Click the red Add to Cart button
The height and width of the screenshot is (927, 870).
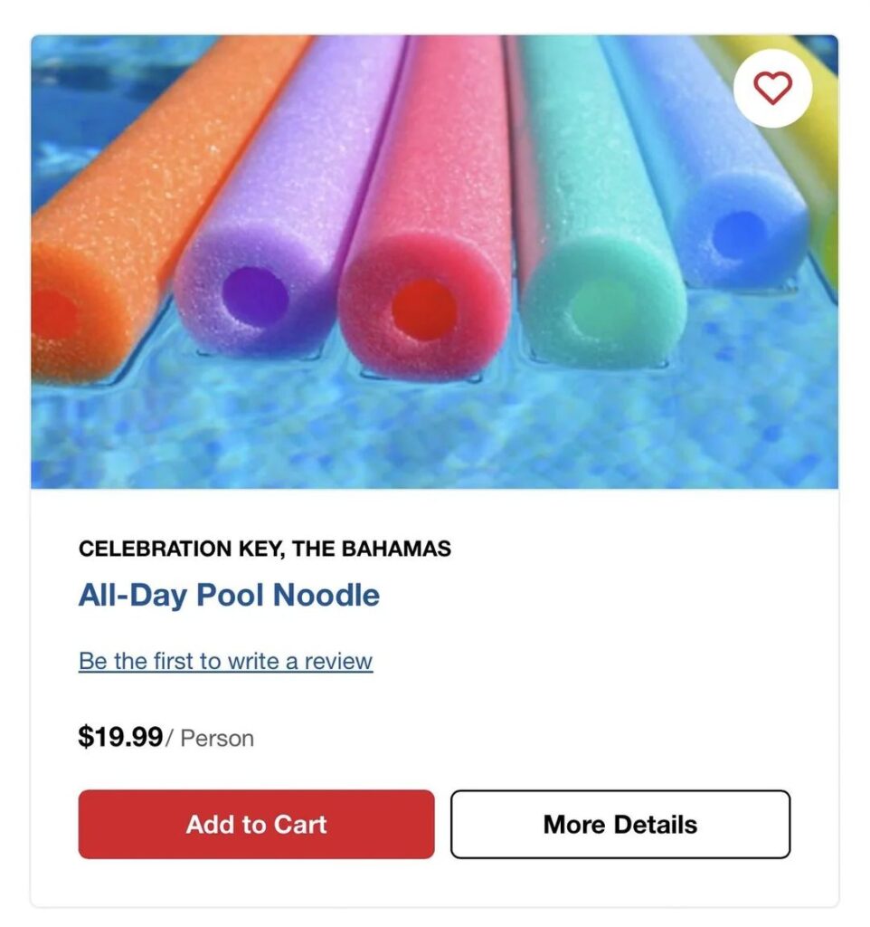(x=256, y=824)
